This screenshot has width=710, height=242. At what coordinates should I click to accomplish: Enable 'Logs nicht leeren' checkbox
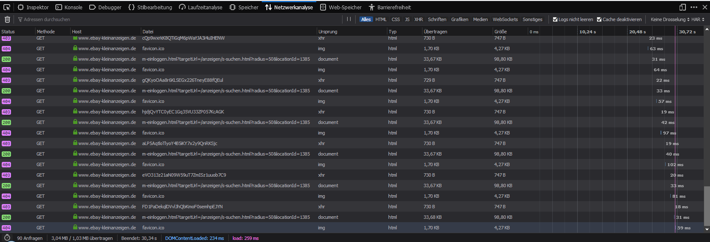(555, 19)
